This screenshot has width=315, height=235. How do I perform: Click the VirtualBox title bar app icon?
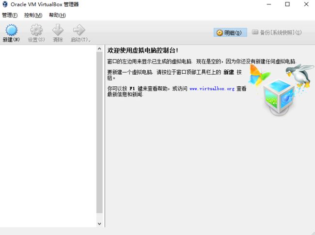pos(5,4)
